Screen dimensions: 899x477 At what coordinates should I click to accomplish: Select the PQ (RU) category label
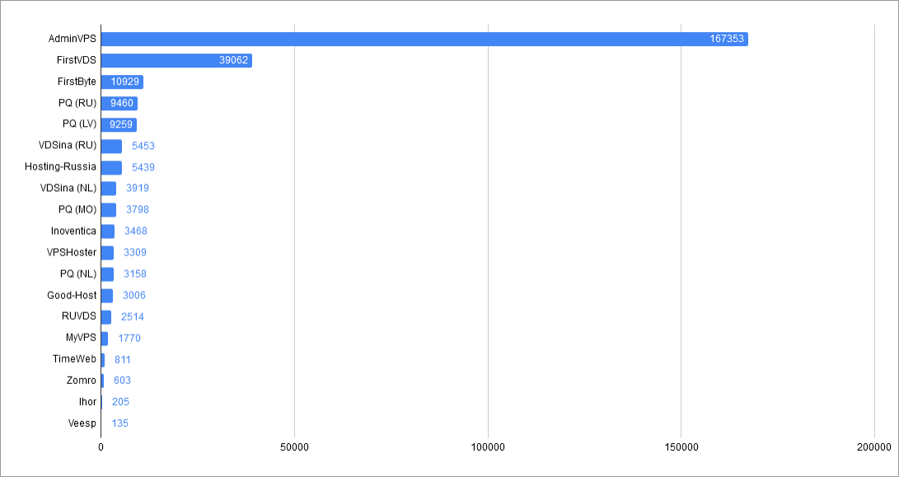tap(78, 103)
